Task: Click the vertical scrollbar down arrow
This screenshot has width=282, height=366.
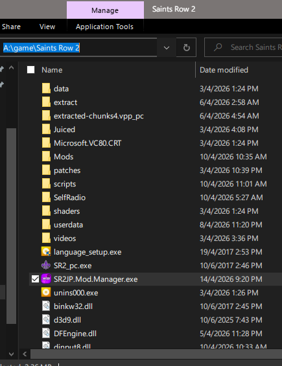Action: (x=11, y=354)
